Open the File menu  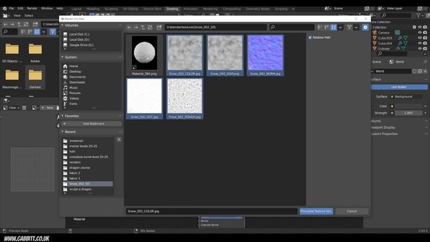pos(11,9)
